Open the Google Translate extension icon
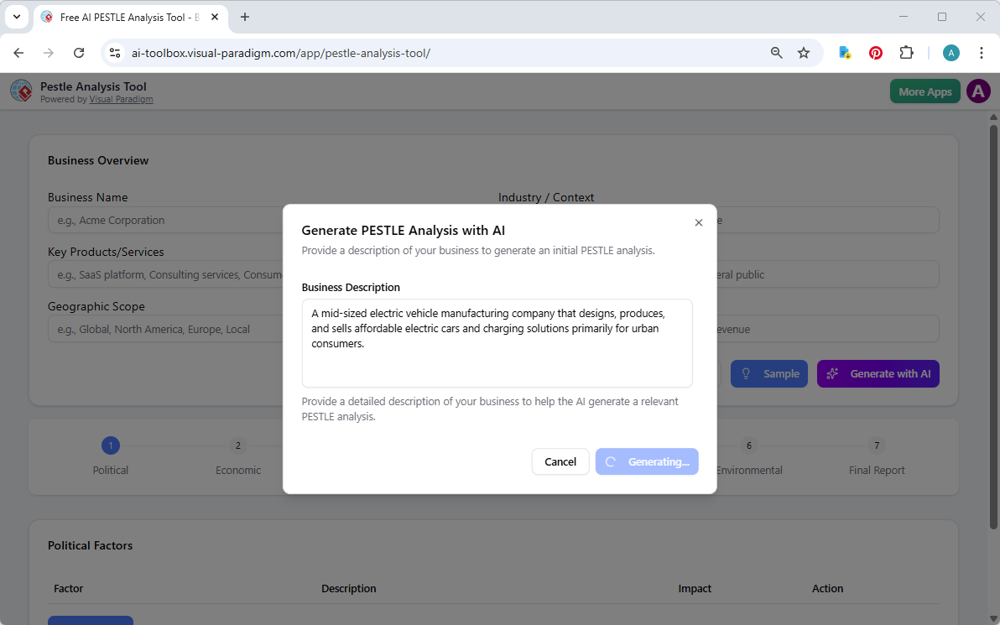The width and height of the screenshot is (1000, 625). click(x=845, y=52)
